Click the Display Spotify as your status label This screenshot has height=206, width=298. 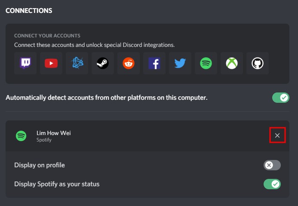(x=57, y=184)
